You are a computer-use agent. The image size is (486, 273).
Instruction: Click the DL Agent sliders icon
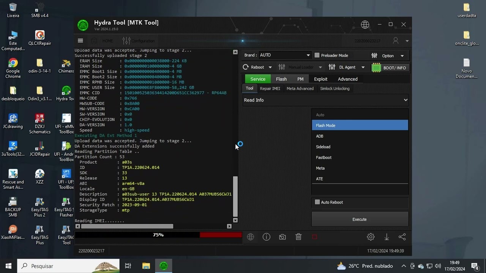point(332,67)
